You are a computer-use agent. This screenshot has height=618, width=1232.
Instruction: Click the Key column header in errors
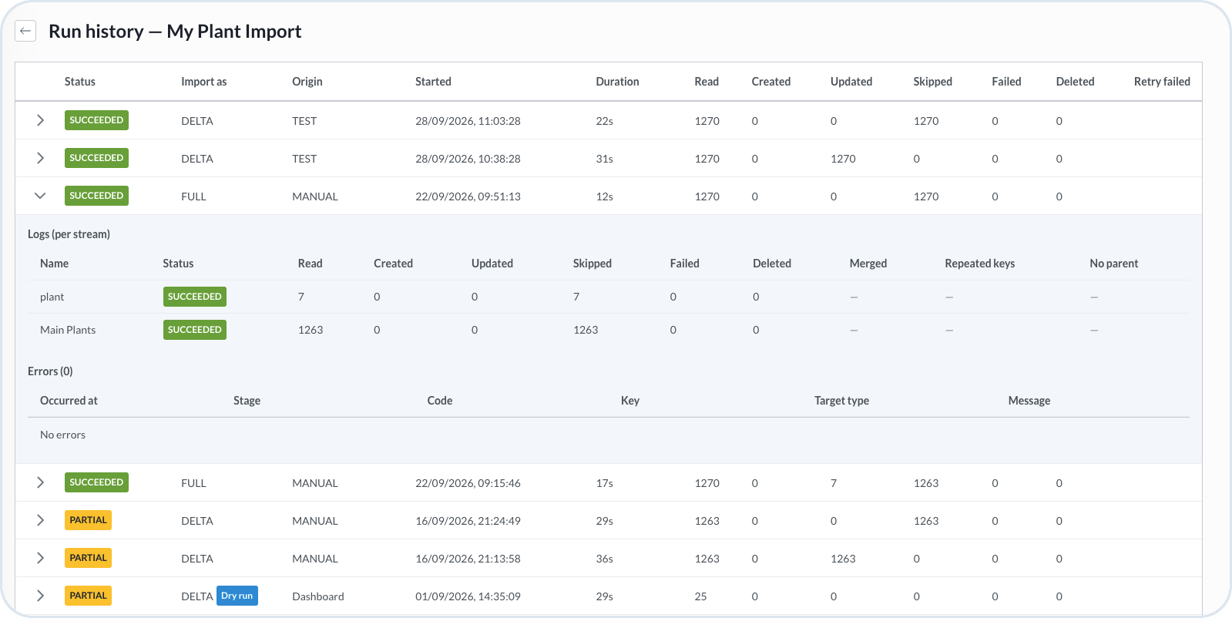coord(630,401)
